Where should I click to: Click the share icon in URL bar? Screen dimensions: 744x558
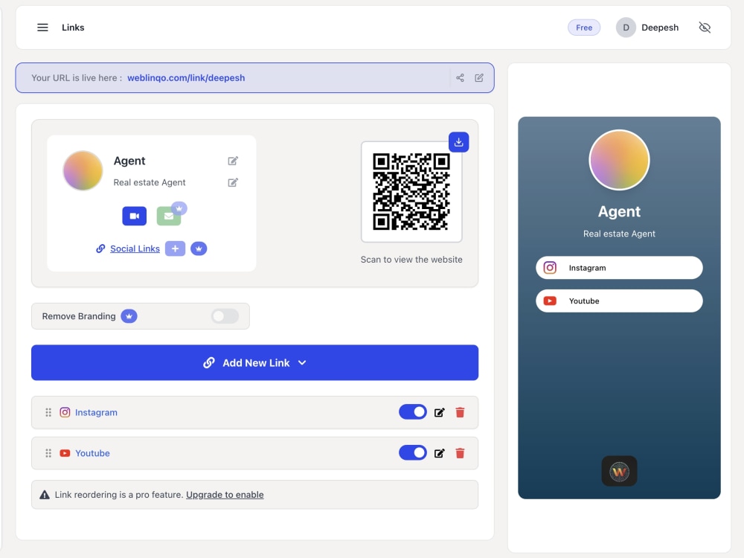coord(460,78)
